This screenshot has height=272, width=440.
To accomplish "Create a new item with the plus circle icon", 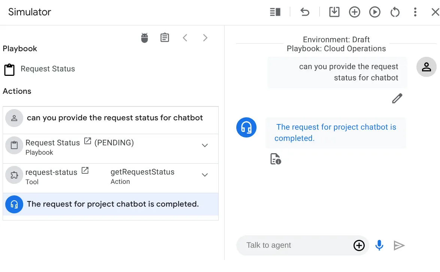I will [354, 12].
